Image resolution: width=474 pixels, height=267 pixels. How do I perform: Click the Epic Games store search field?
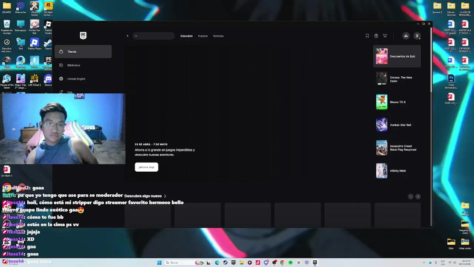click(154, 36)
